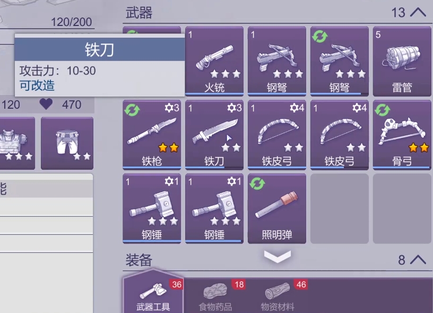Click the equipped pants armor slot
The width and height of the screenshot is (433, 313).
pos(67,143)
